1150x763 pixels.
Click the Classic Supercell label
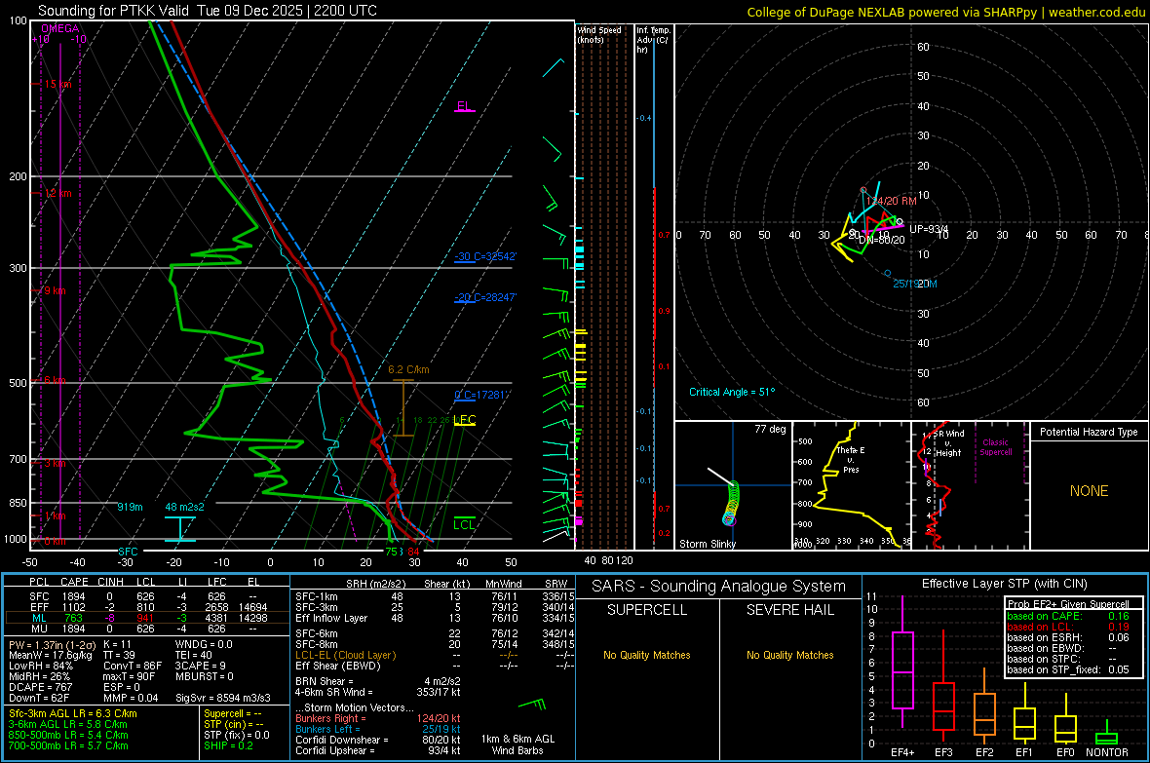coord(996,447)
